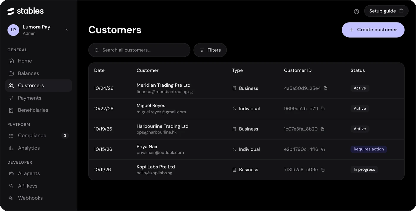Open the Filters dropdown

click(210, 50)
